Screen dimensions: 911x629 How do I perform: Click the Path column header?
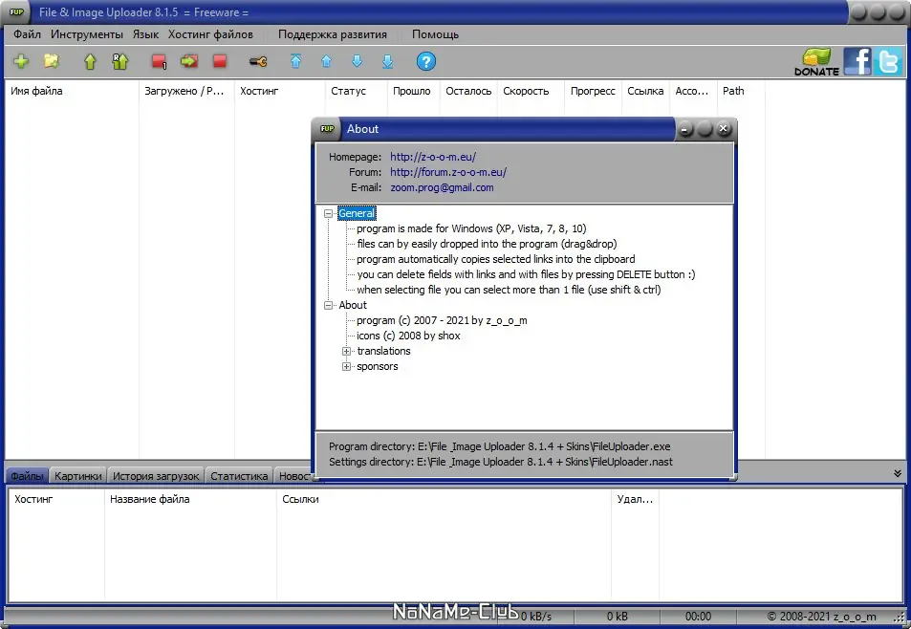point(741,91)
